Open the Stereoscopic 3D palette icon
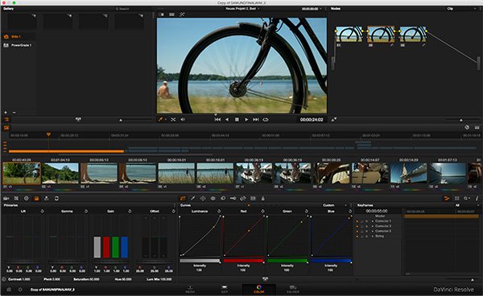The width and height of the screenshot is (483, 296). [x=253, y=199]
